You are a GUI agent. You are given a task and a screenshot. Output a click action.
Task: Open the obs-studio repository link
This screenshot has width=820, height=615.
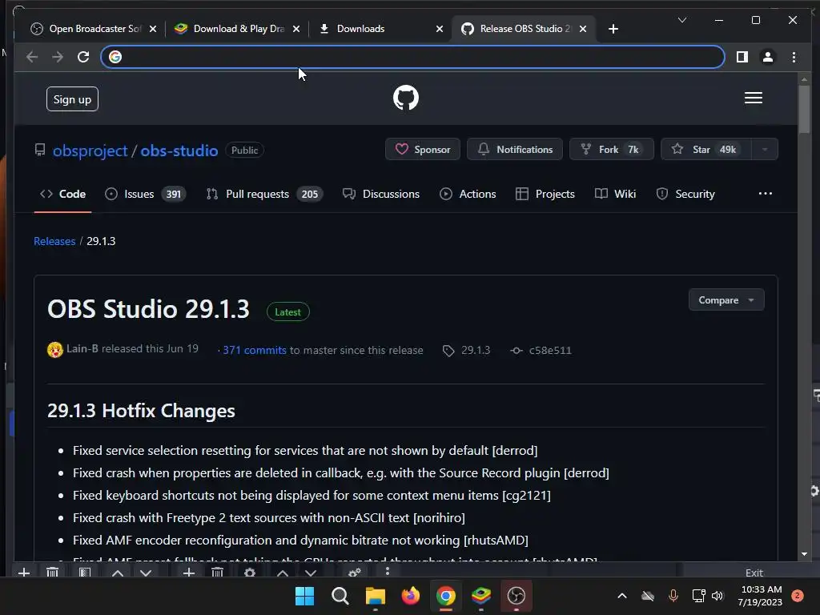pyautogui.click(x=179, y=151)
